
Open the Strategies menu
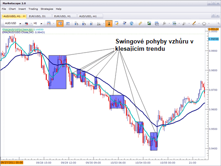[x=47, y=9]
